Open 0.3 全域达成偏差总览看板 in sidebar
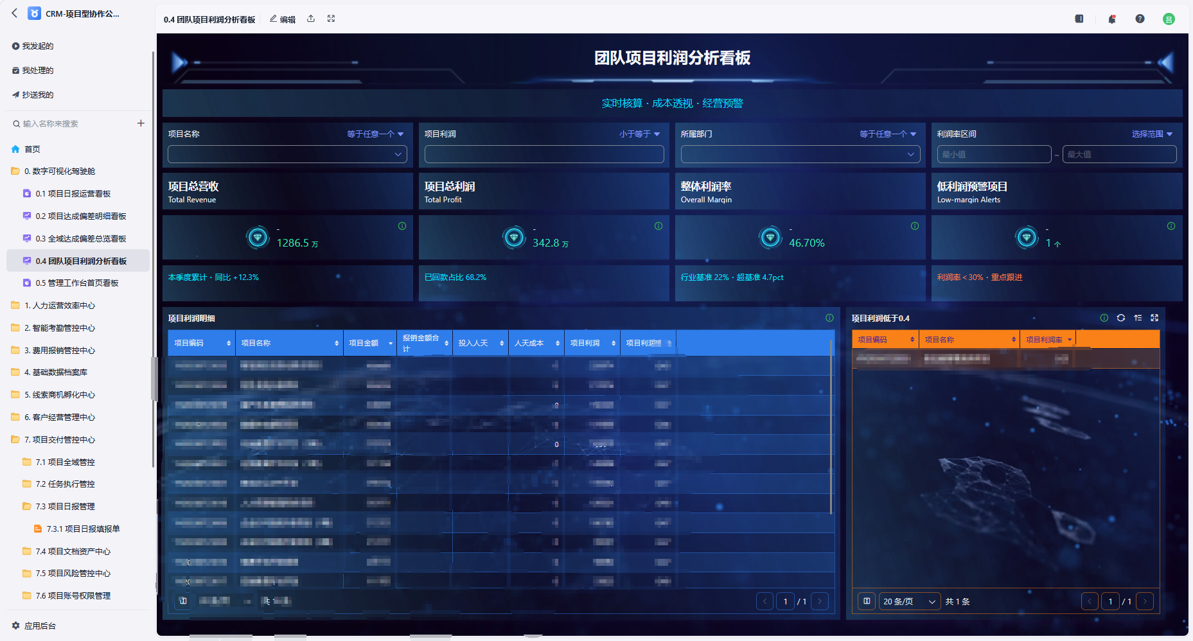 [80, 238]
